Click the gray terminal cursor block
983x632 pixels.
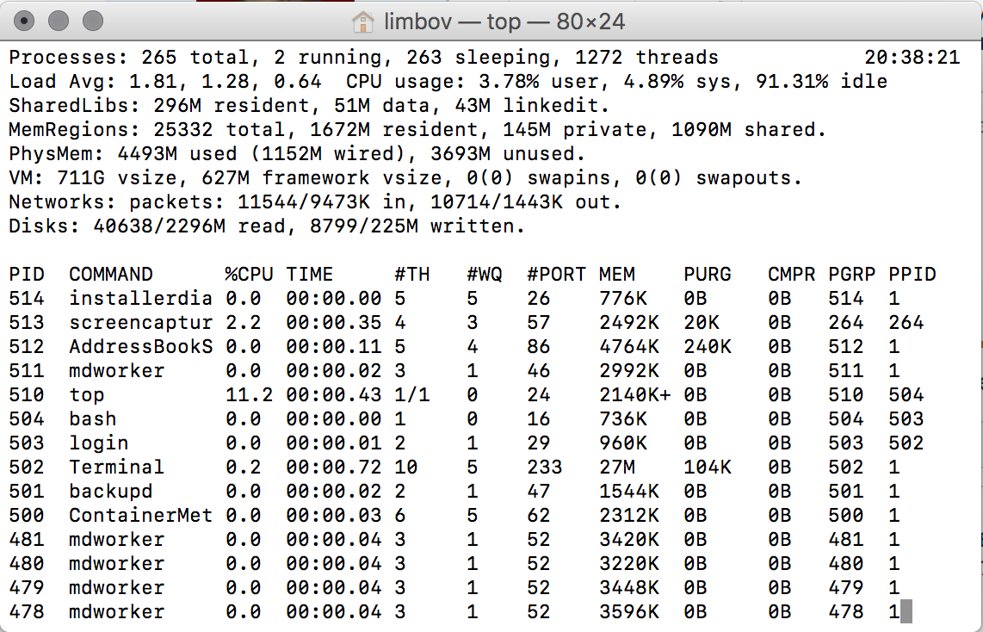point(906,611)
